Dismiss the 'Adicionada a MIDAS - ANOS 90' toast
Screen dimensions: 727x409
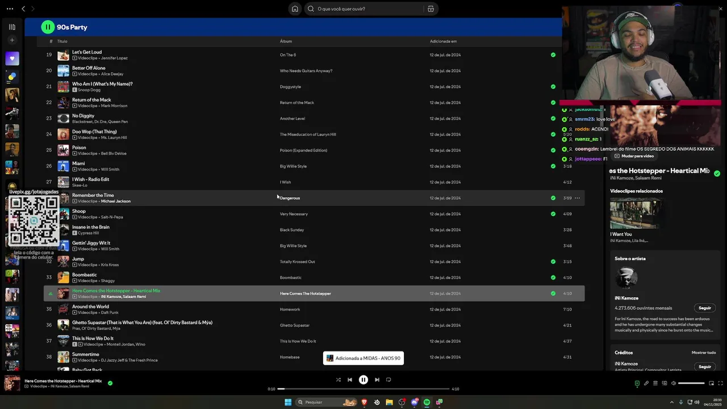[363, 358]
